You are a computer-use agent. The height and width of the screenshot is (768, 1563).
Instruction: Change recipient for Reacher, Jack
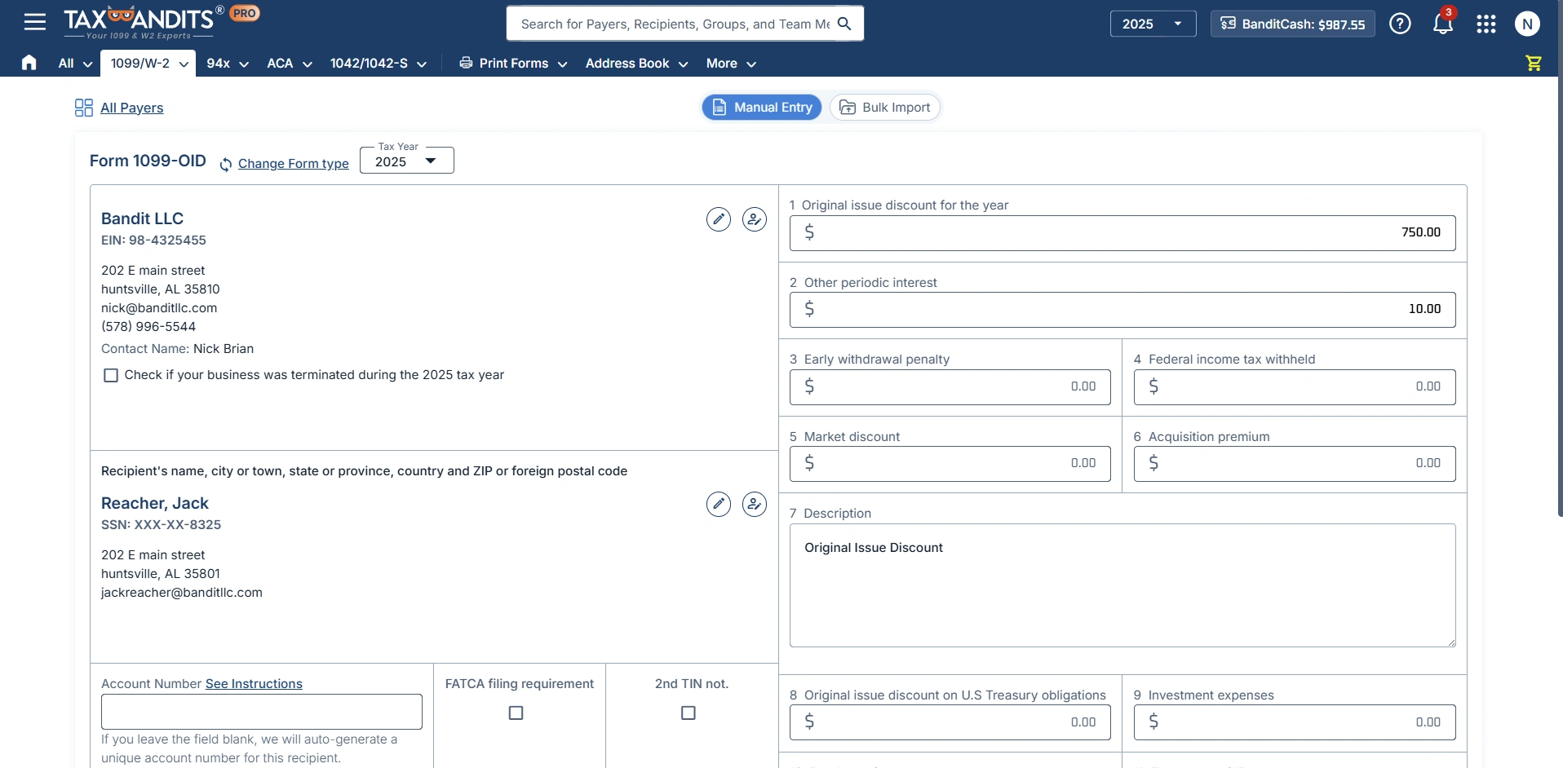(754, 505)
